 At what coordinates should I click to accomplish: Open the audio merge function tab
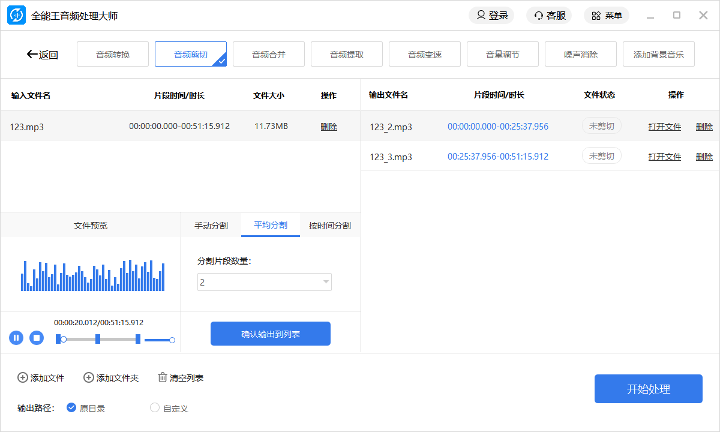coord(269,55)
